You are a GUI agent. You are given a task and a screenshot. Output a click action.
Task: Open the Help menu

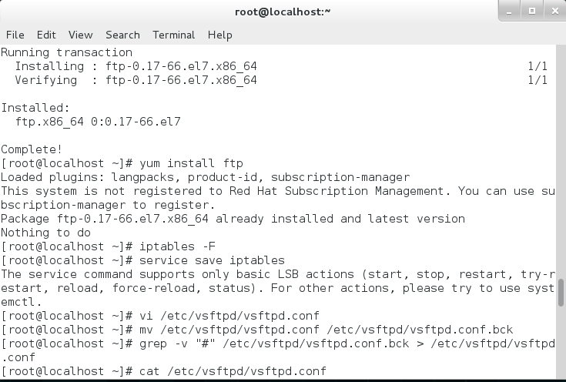pyautogui.click(x=219, y=35)
